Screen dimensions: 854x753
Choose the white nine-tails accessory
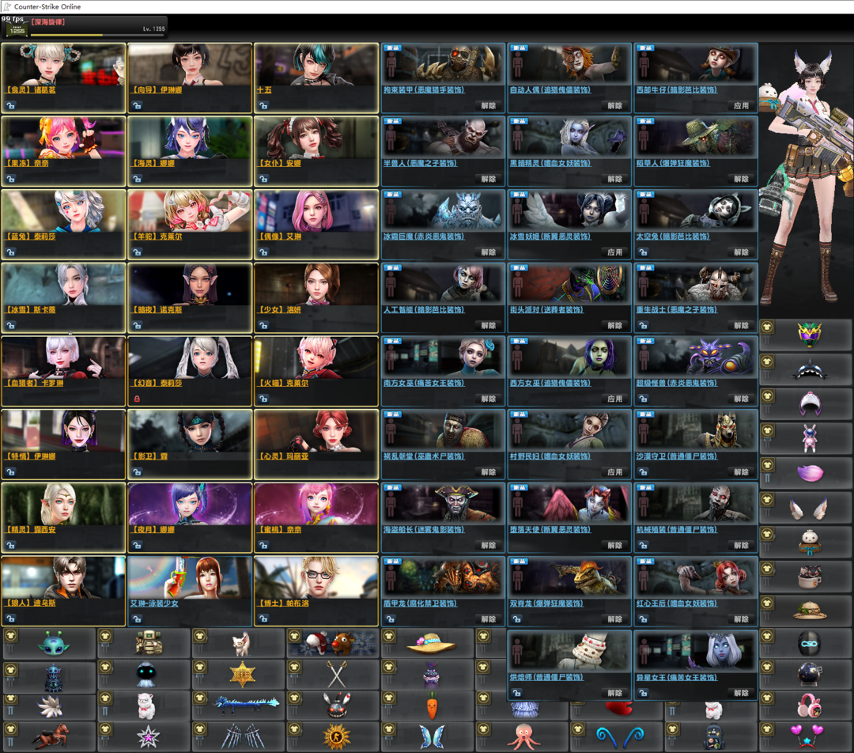tap(50, 706)
